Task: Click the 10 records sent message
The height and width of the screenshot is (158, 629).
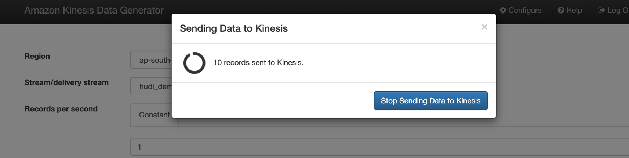Action: 258,63
